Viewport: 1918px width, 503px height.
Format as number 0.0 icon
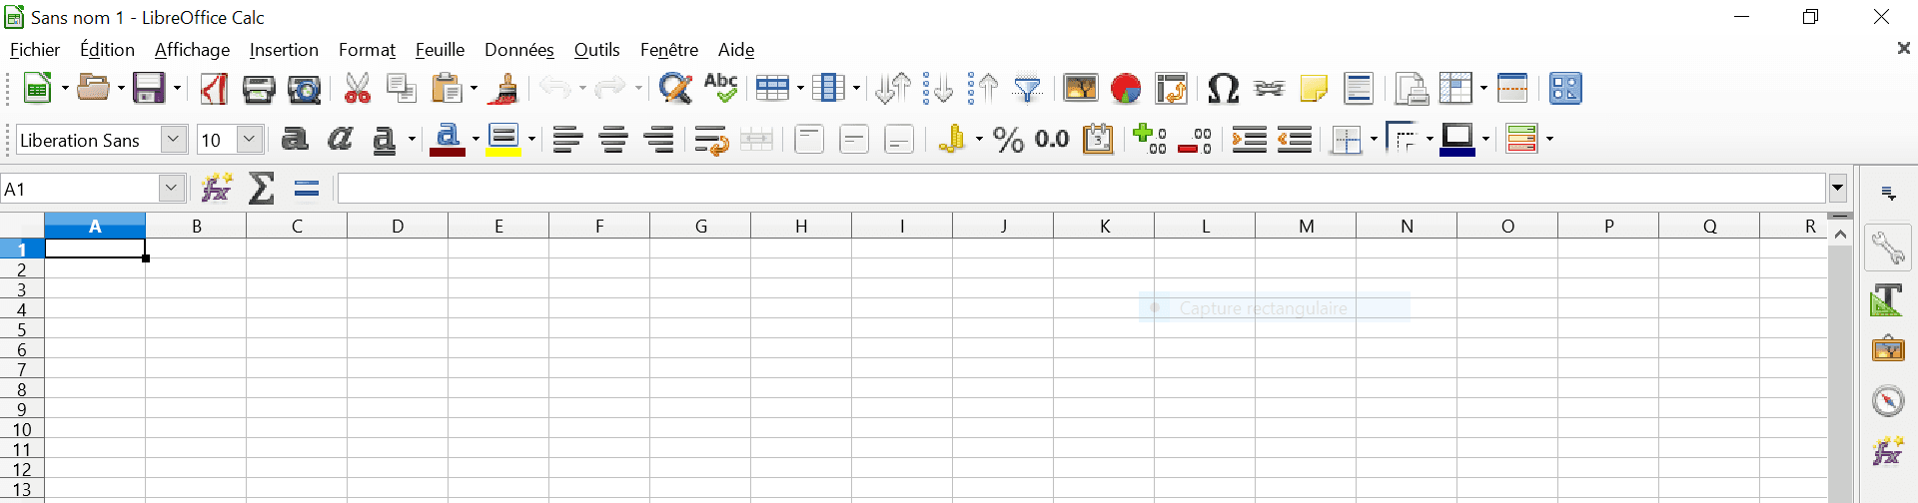[x=1053, y=140]
